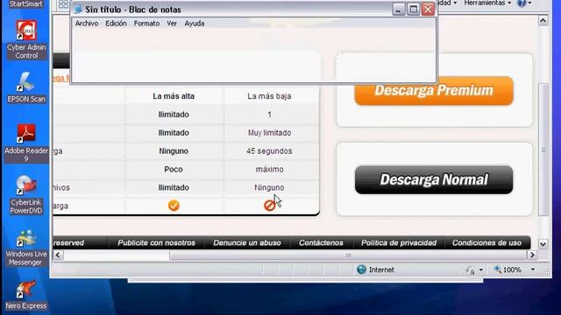
Task: Click the 'Muy limitado' table cell
Action: (x=269, y=133)
